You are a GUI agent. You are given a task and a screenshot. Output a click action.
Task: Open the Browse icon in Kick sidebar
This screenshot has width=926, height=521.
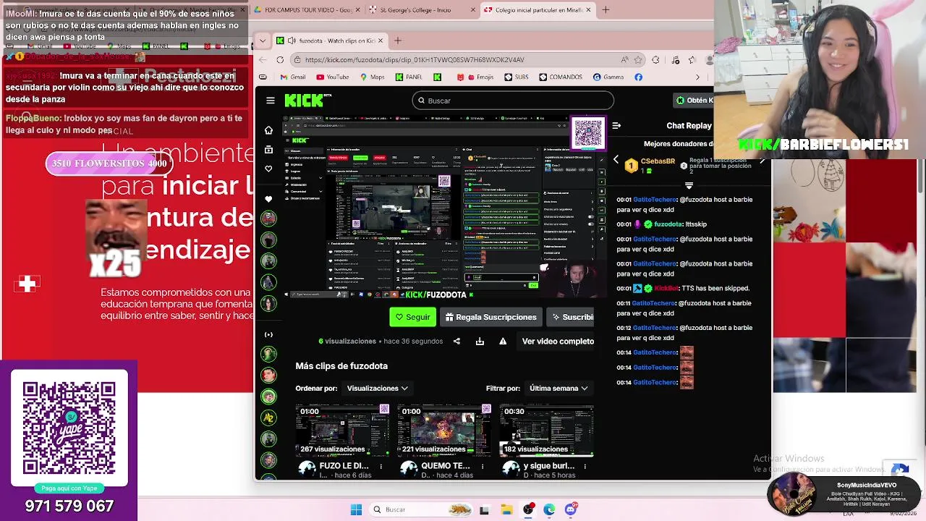click(x=268, y=150)
